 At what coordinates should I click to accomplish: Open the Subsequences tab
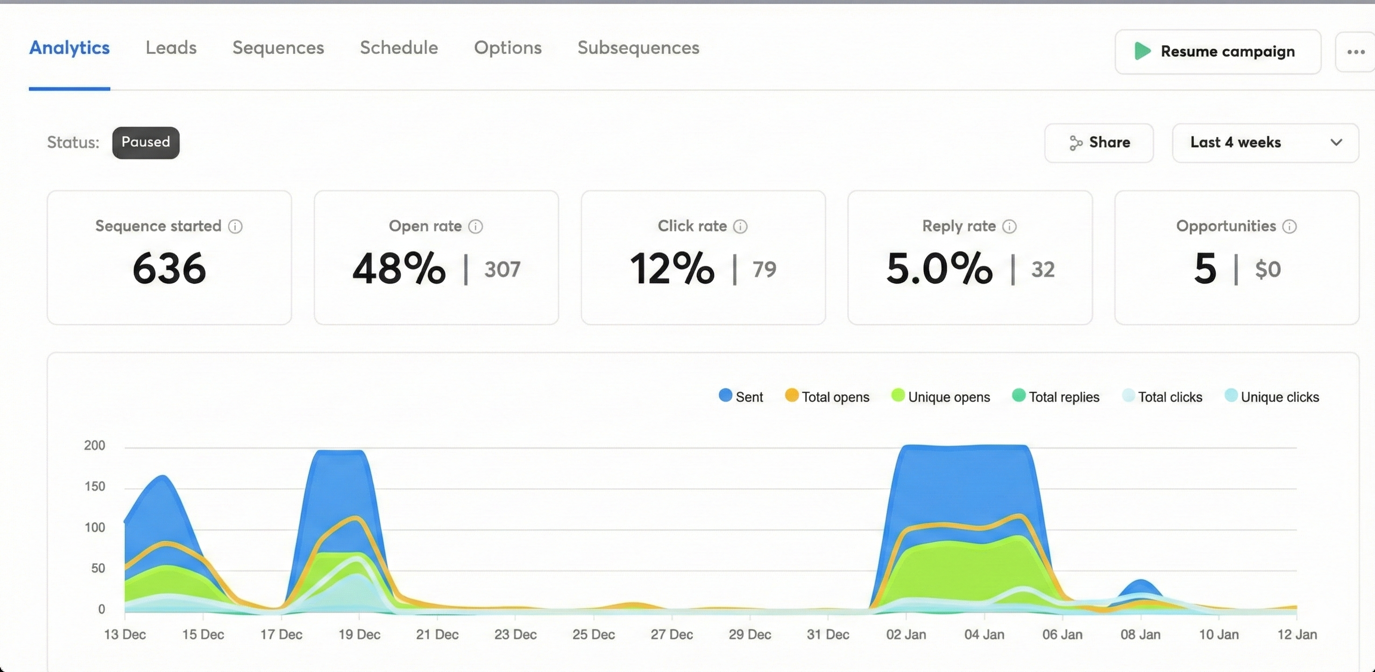click(x=638, y=48)
